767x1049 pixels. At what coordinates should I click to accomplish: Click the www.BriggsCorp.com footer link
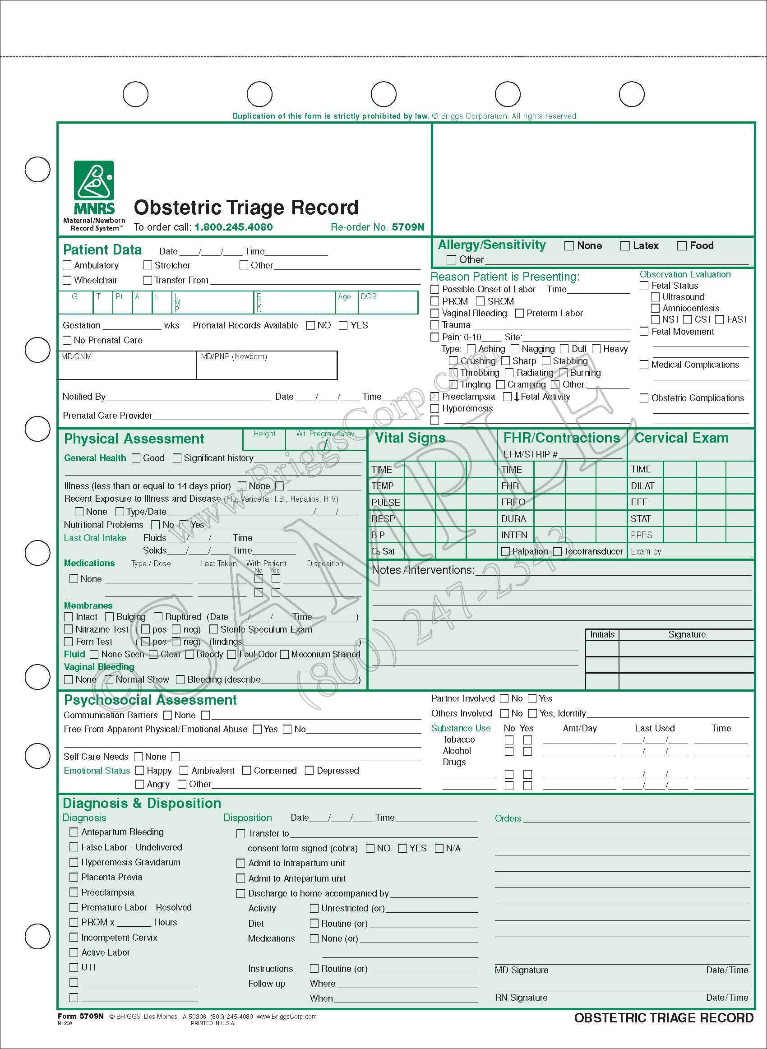tap(286, 1017)
